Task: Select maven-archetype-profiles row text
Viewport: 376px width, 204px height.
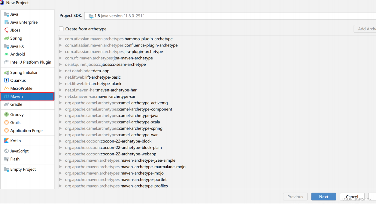Action: [x=116, y=186]
